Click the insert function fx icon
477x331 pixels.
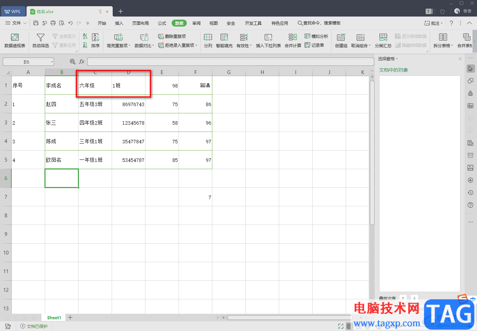click(x=82, y=62)
